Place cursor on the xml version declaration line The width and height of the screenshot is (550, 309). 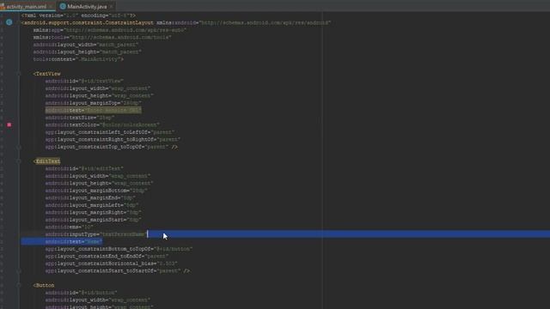tap(78, 15)
